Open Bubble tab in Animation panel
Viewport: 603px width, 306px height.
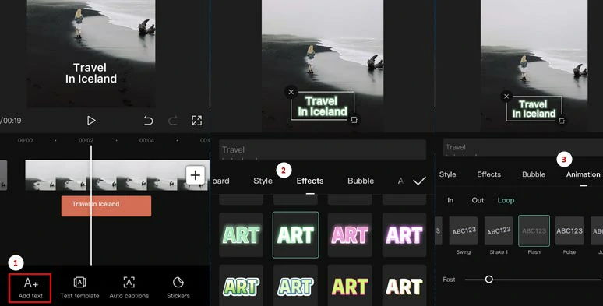534,174
